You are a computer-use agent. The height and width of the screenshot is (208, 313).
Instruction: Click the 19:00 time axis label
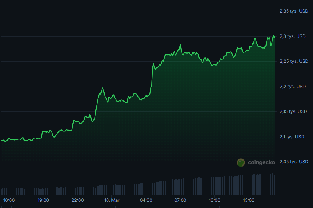click(x=43, y=200)
